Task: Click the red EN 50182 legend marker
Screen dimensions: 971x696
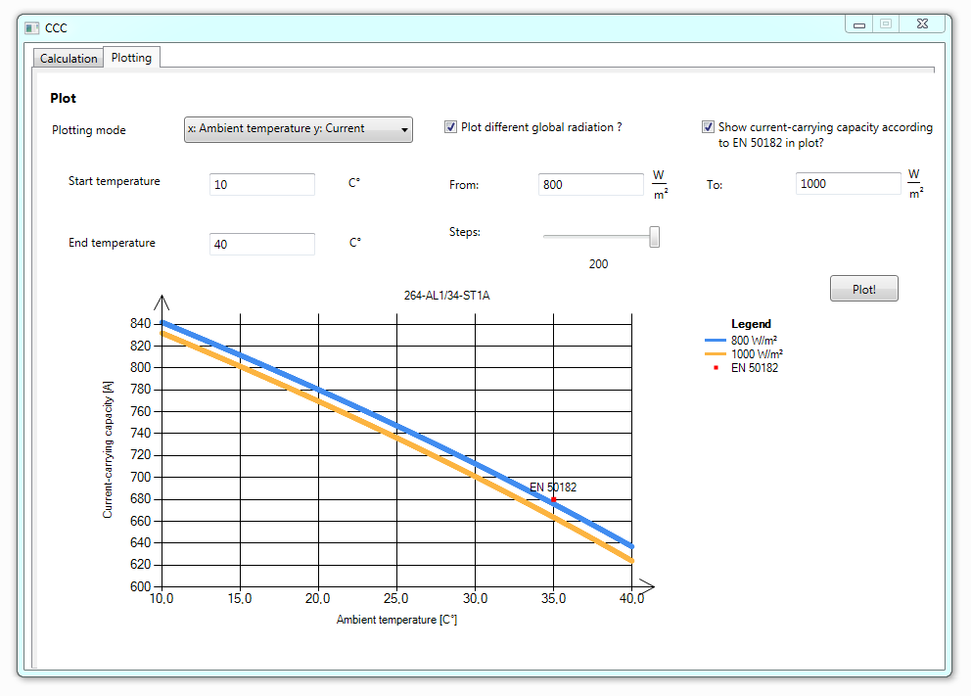Action: 717,368
